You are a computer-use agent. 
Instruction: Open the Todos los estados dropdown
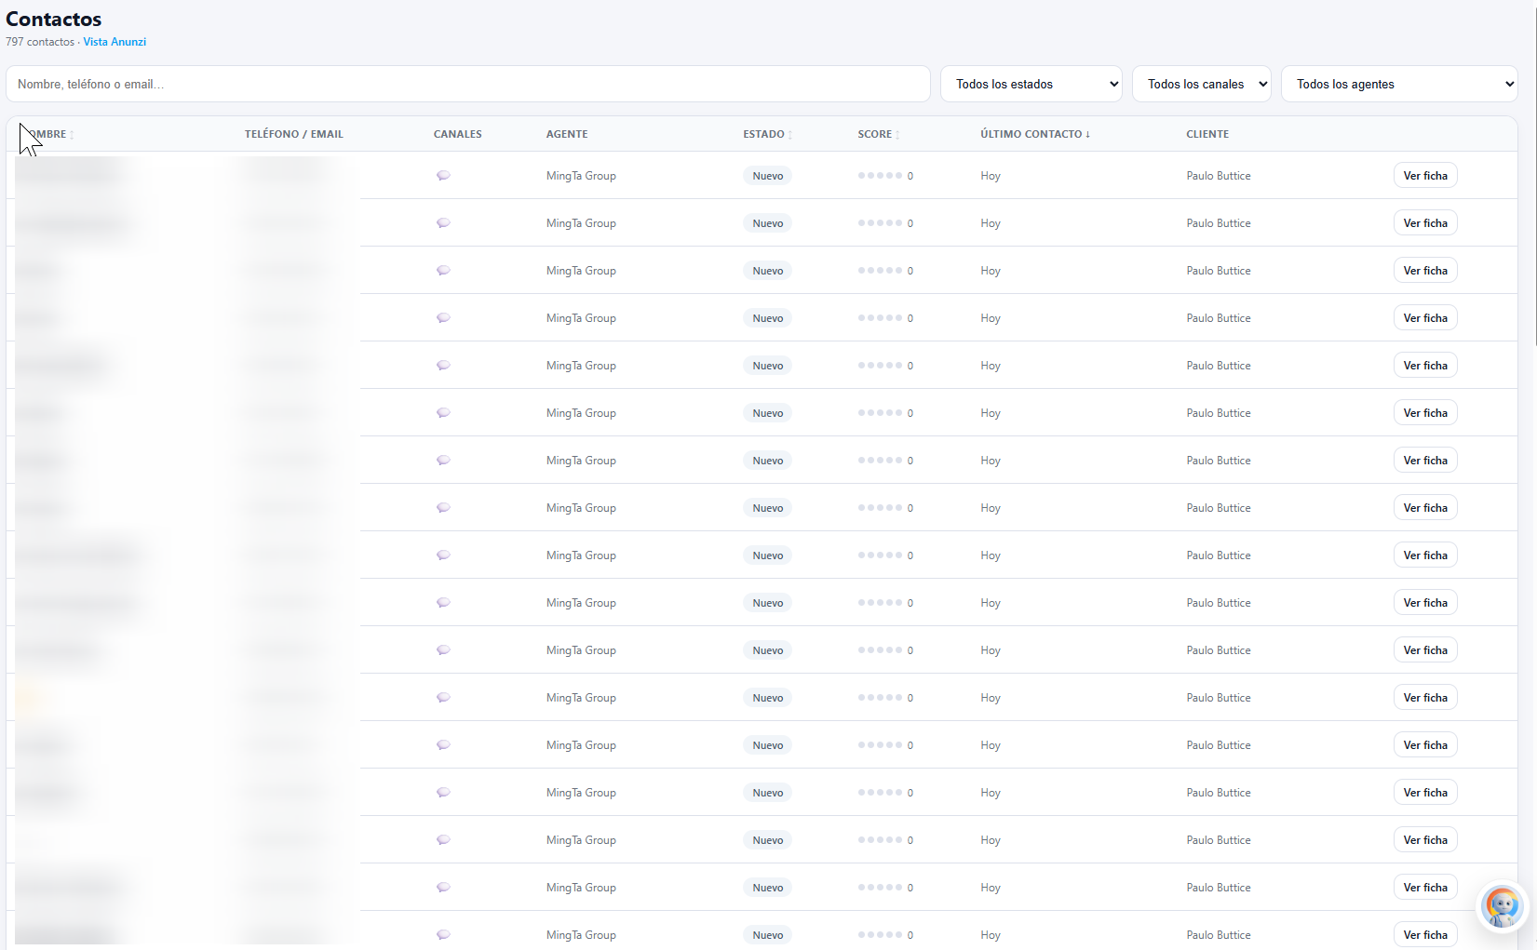tap(1031, 84)
